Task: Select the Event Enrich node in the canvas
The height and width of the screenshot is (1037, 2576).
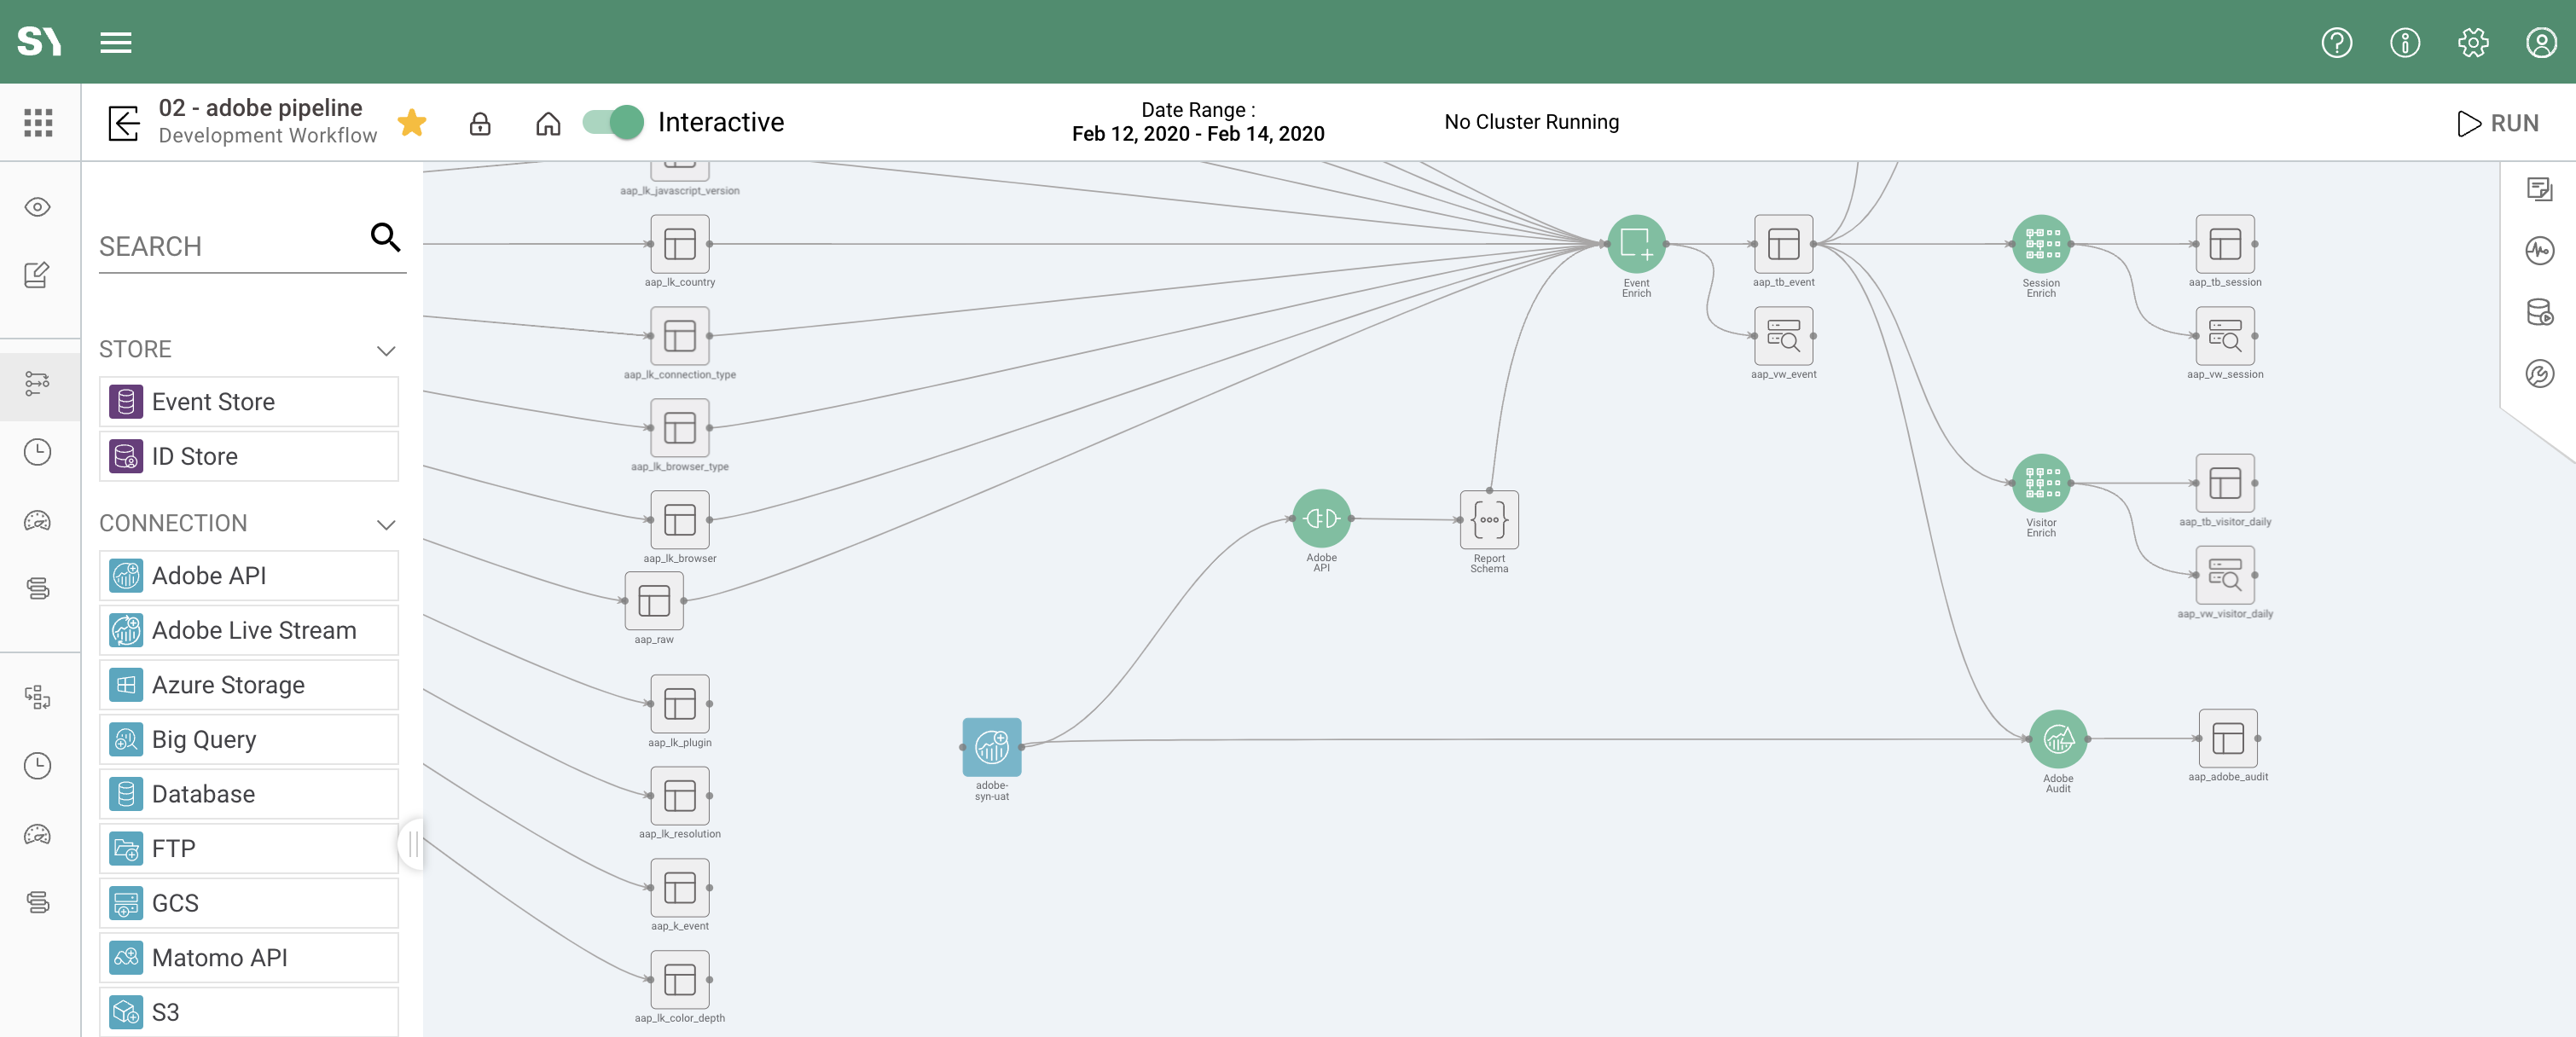Action: tap(1637, 242)
